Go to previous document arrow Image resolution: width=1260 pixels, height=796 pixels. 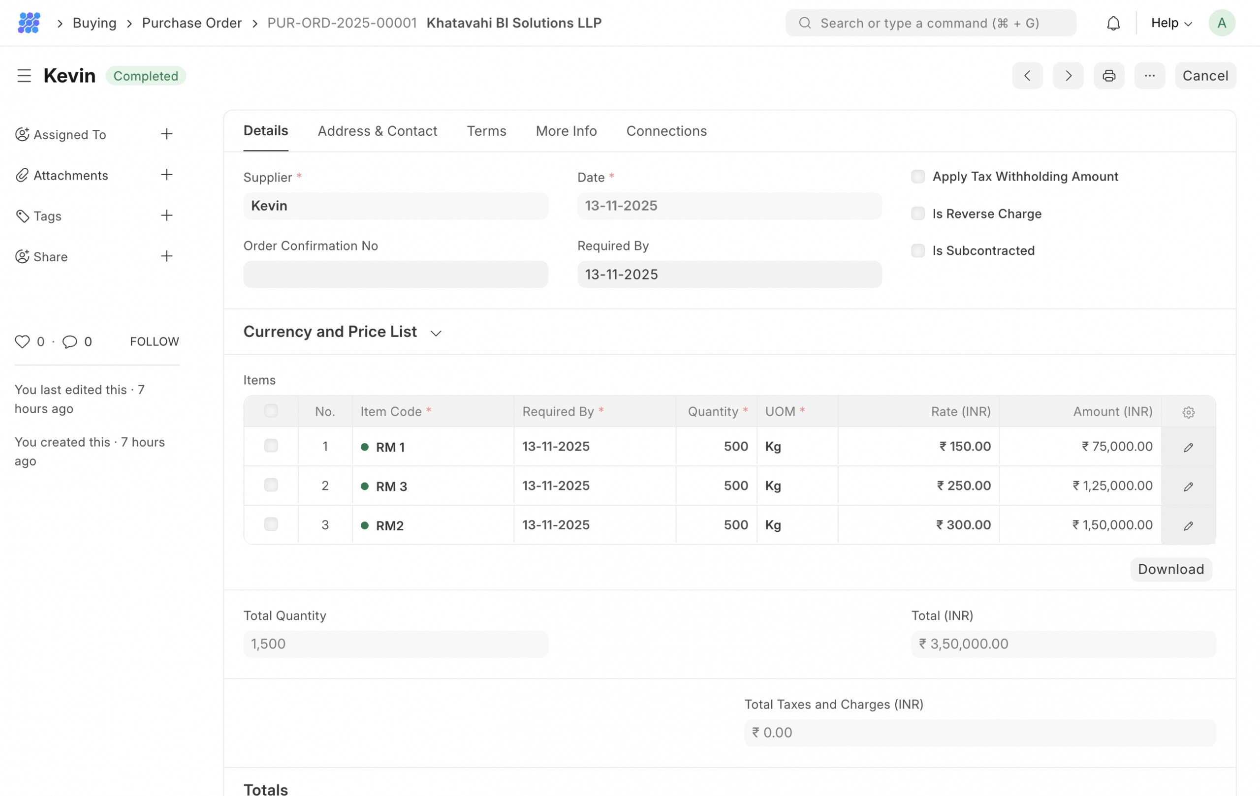tap(1027, 76)
